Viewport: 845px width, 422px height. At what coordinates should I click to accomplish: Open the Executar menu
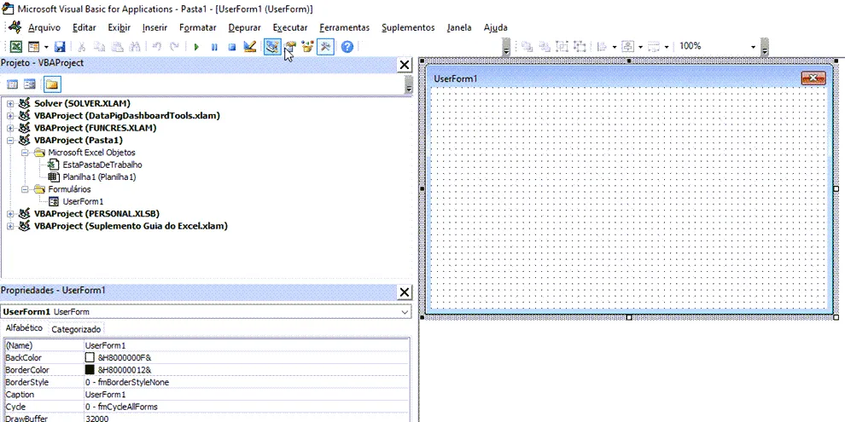coord(290,27)
